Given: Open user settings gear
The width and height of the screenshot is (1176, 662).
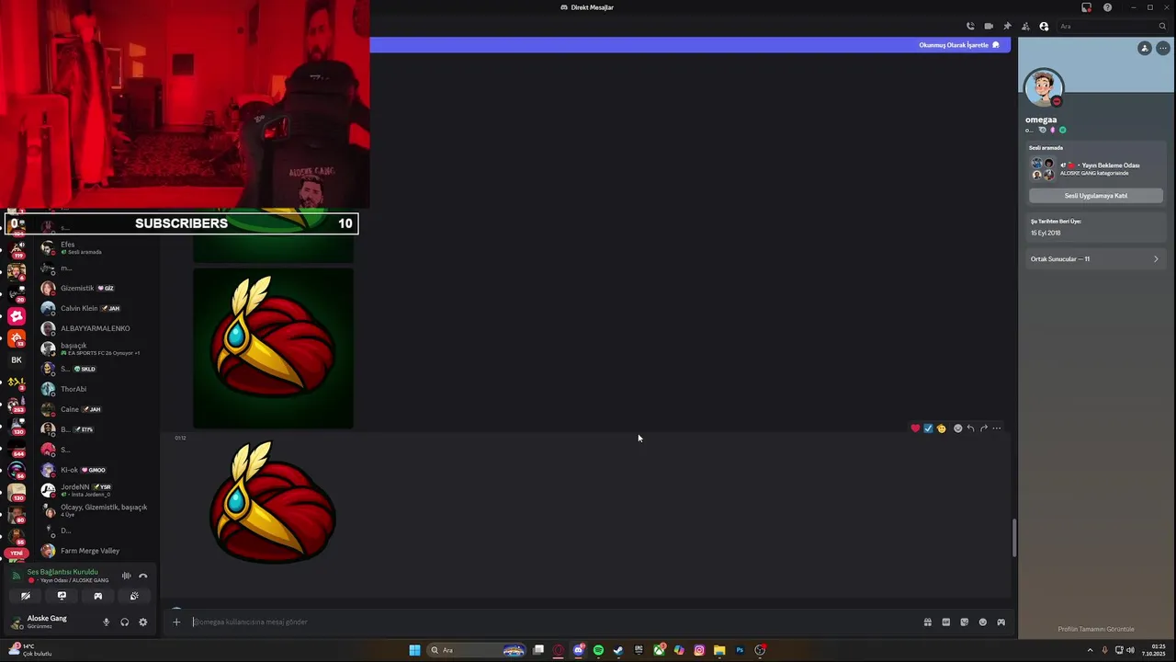Looking at the screenshot, I should coord(142,622).
